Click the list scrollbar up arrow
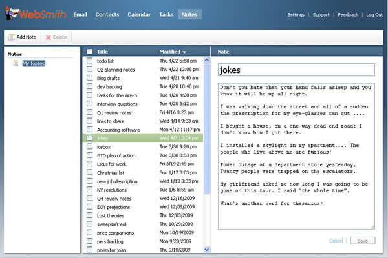 click(207, 60)
